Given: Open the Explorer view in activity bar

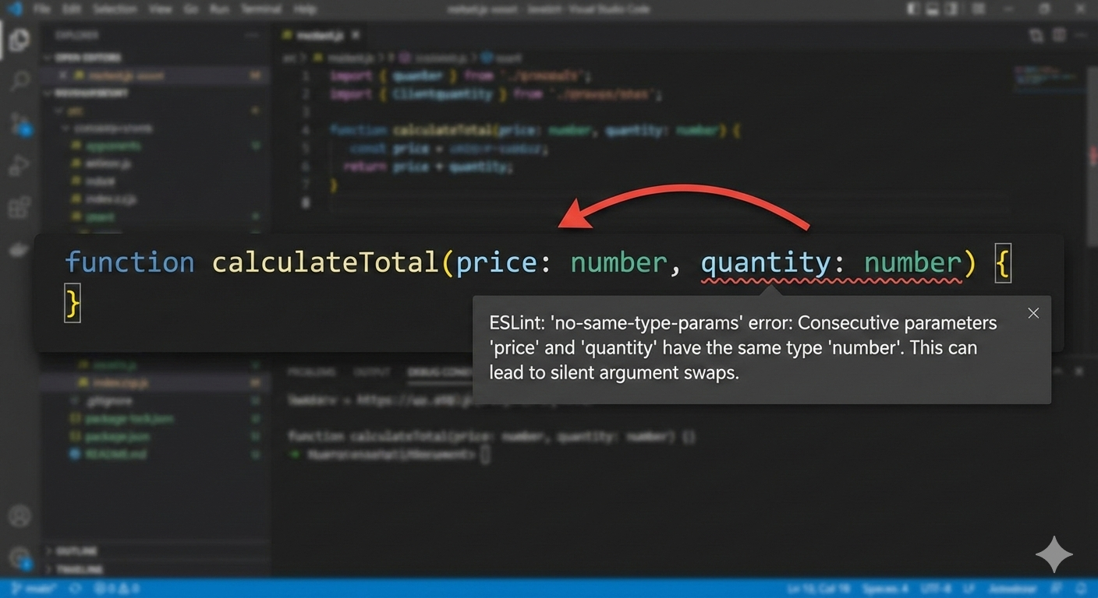Looking at the screenshot, I should [x=19, y=39].
